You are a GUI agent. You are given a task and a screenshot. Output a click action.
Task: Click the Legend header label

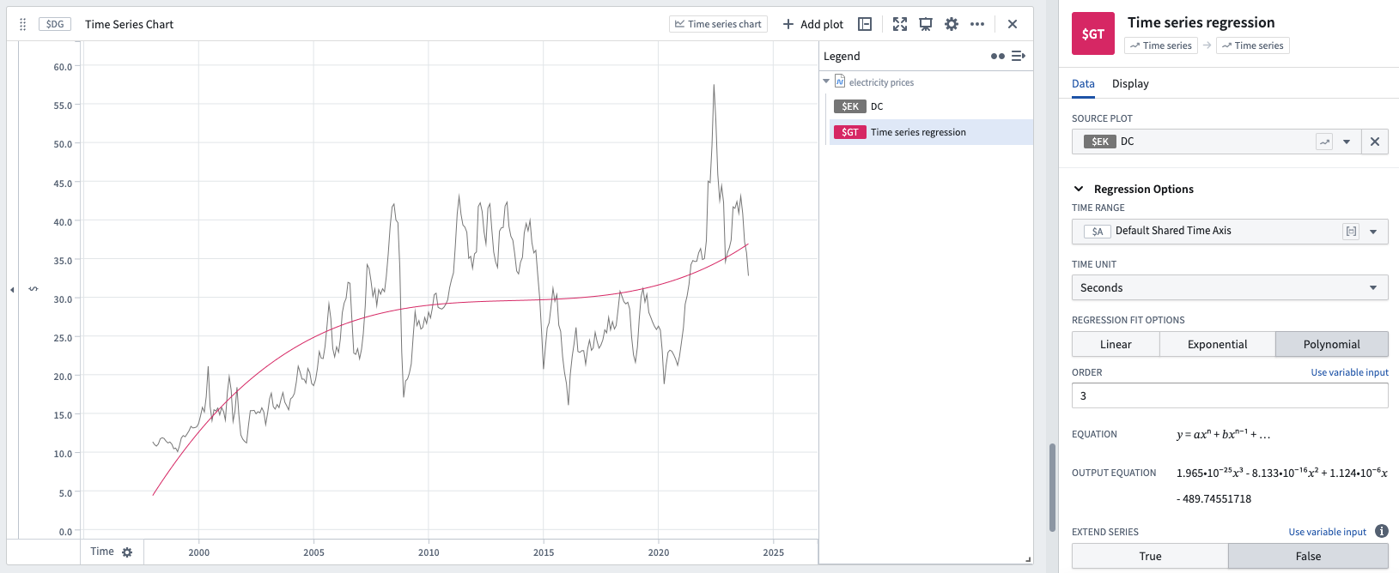point(842,56)
